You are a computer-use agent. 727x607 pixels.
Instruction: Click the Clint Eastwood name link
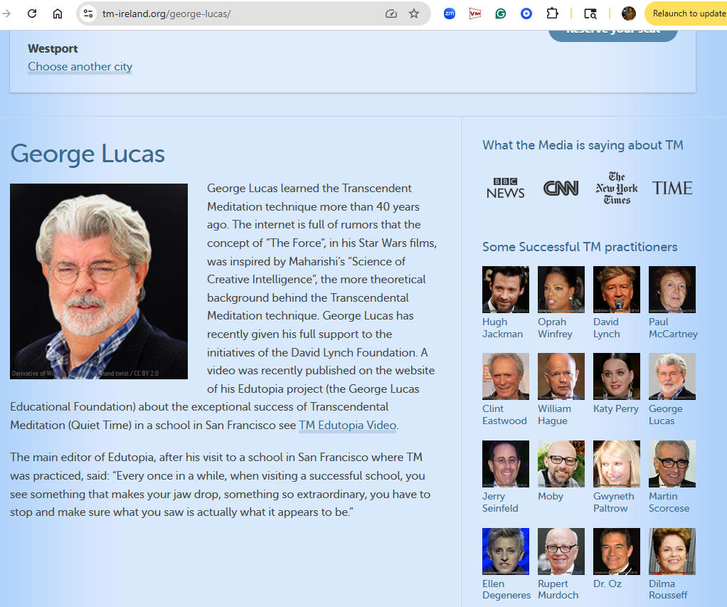pyautogui.click(x=504, y=415)
